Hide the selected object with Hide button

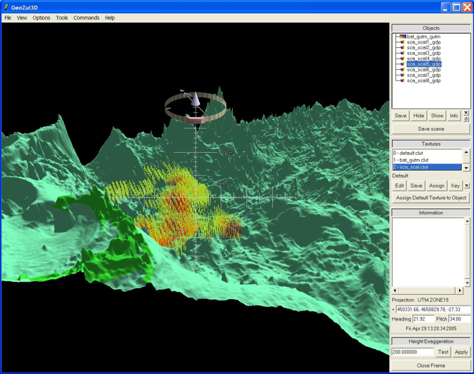click(418, 116)
